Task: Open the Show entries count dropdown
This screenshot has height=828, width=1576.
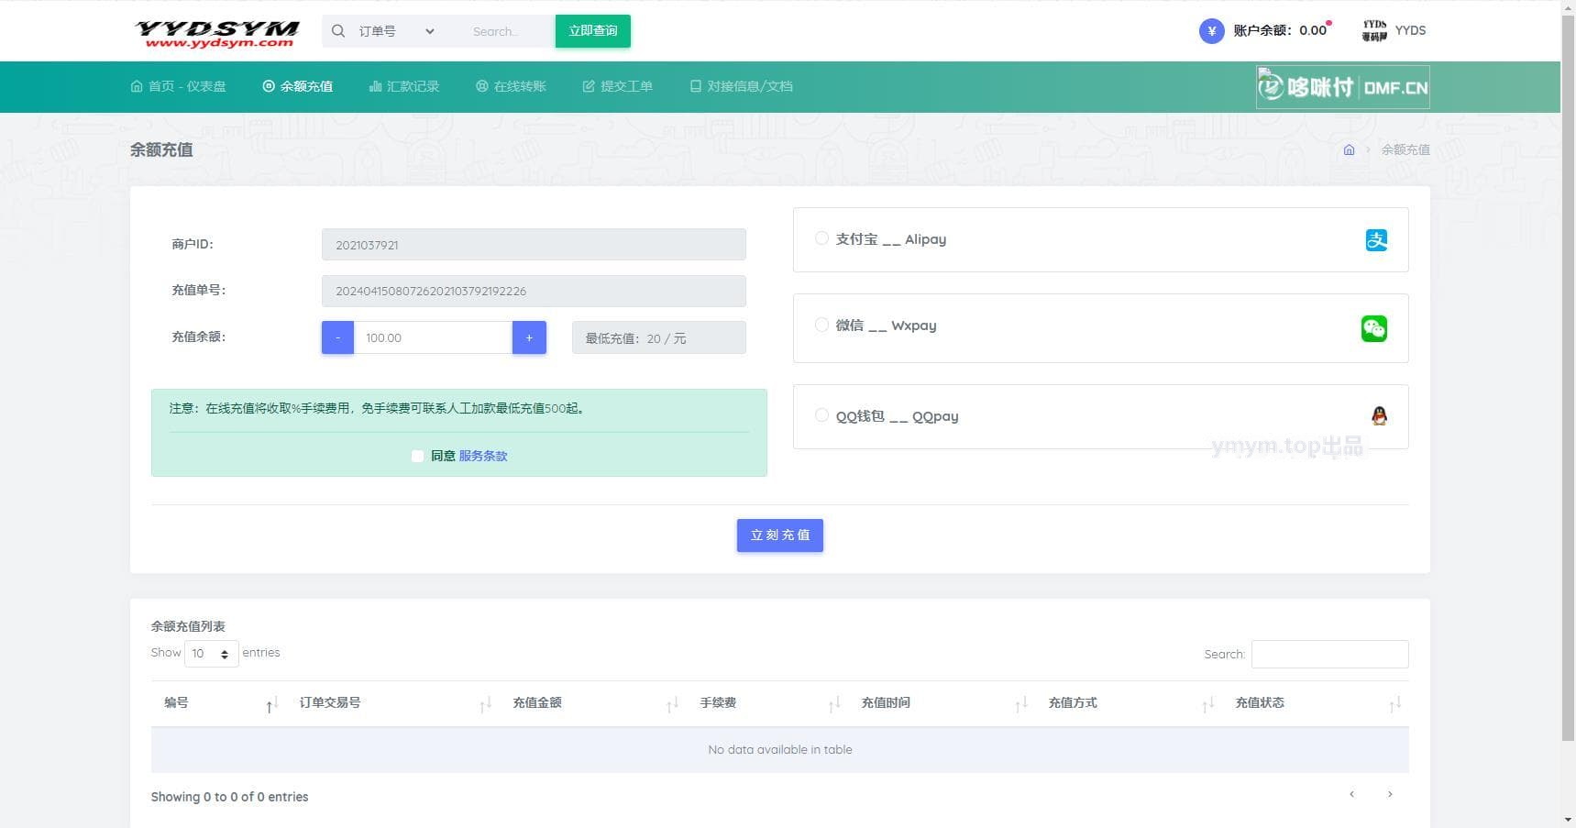Action: (x=211, y=654)
